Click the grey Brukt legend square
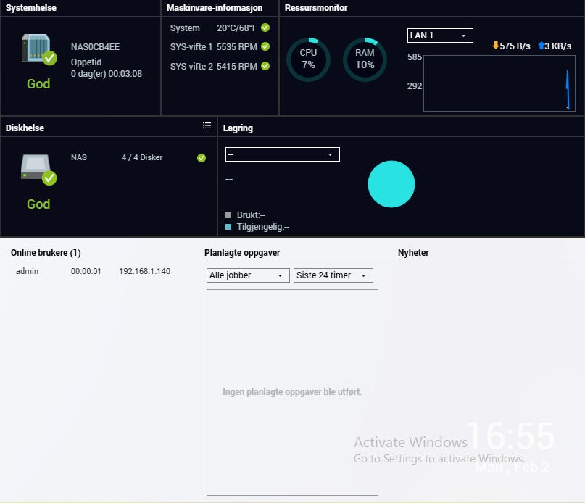 point(228,215)
